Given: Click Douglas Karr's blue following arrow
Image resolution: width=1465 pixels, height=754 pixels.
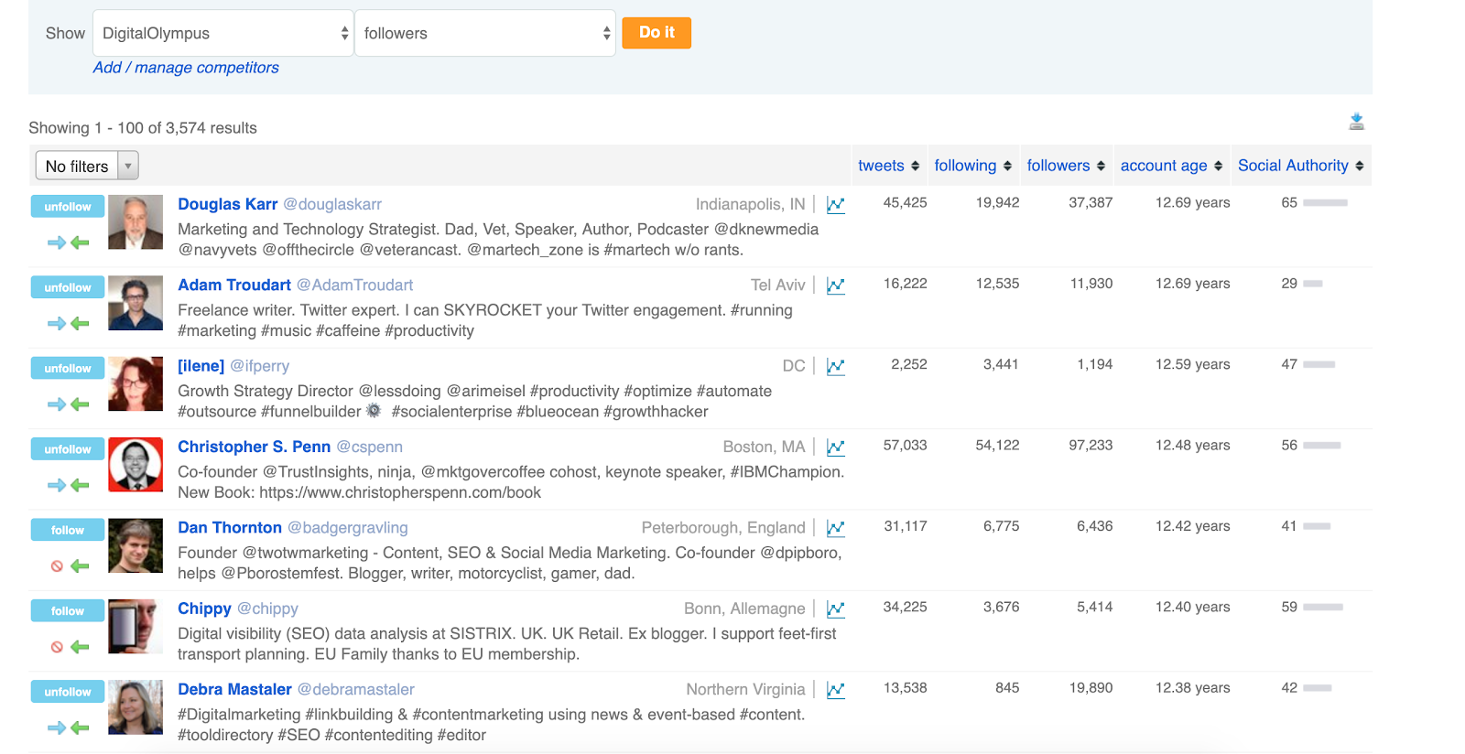Looking at the screenshot, I should (x=57, y=242).
